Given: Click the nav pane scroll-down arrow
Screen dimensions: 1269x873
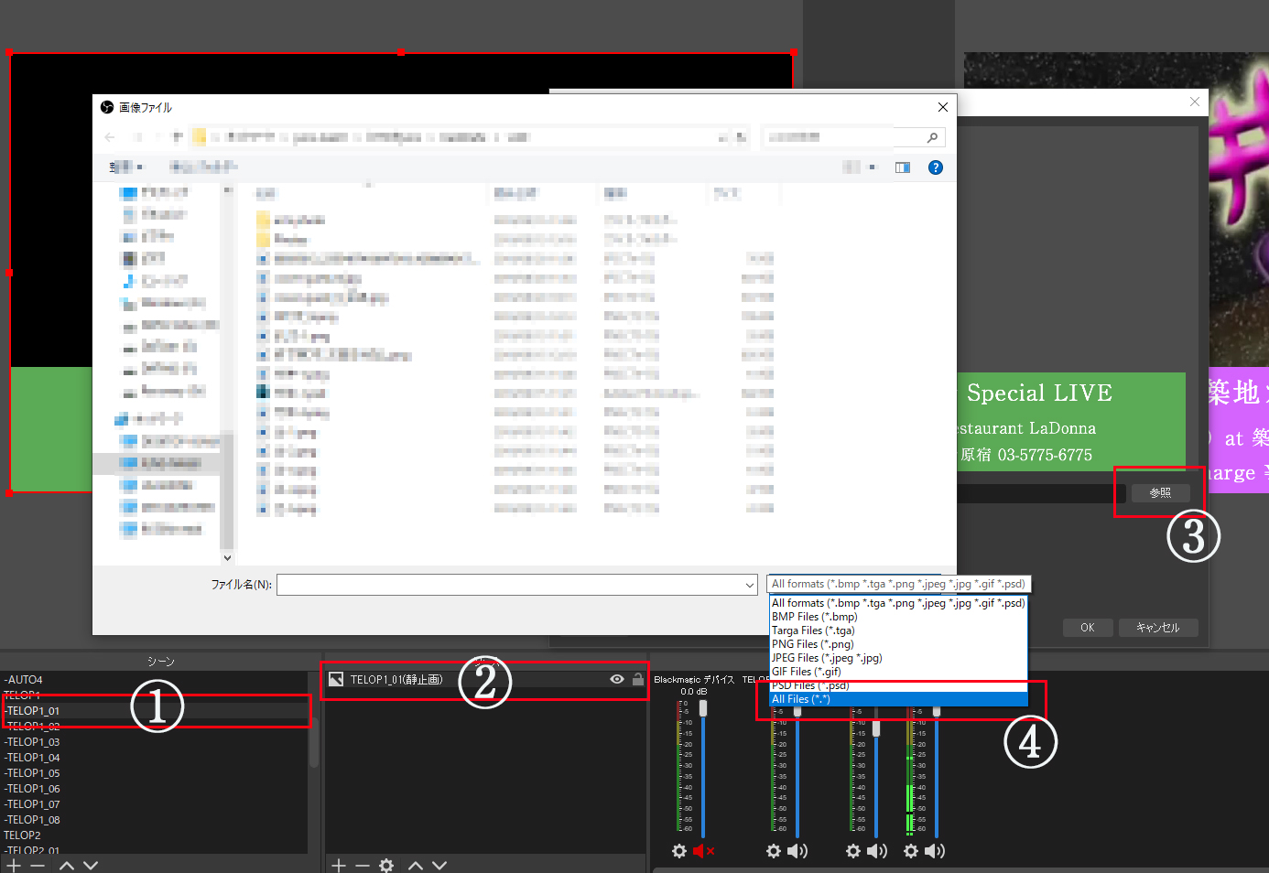Looking at the screenshot, I should click(227, 557).
